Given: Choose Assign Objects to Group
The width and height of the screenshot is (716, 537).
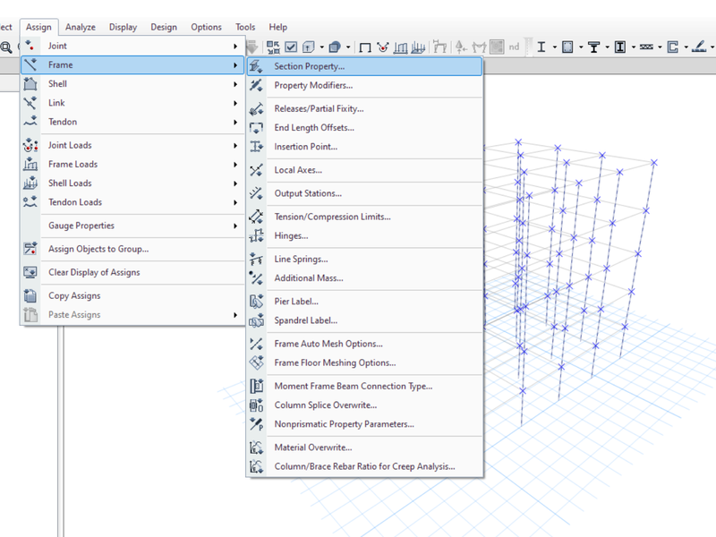Looking at the screenshot, I should coord(132,249).
